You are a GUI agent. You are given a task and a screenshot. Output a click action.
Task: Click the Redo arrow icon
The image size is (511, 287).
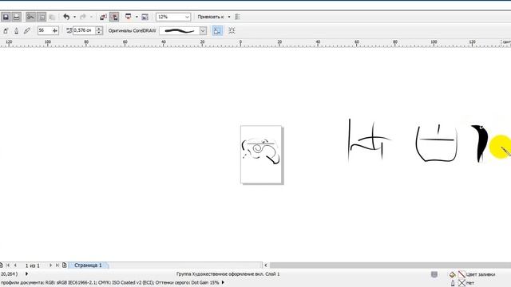pyautogui.click(x=83, y=17)
